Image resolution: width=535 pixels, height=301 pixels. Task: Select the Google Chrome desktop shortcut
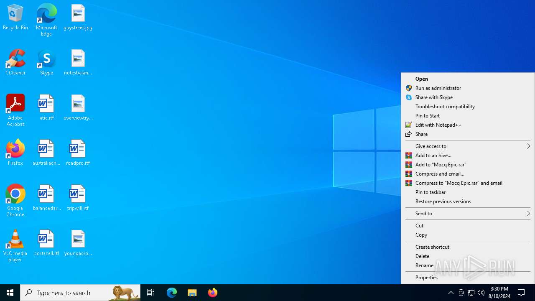click(x=15, y=201)
